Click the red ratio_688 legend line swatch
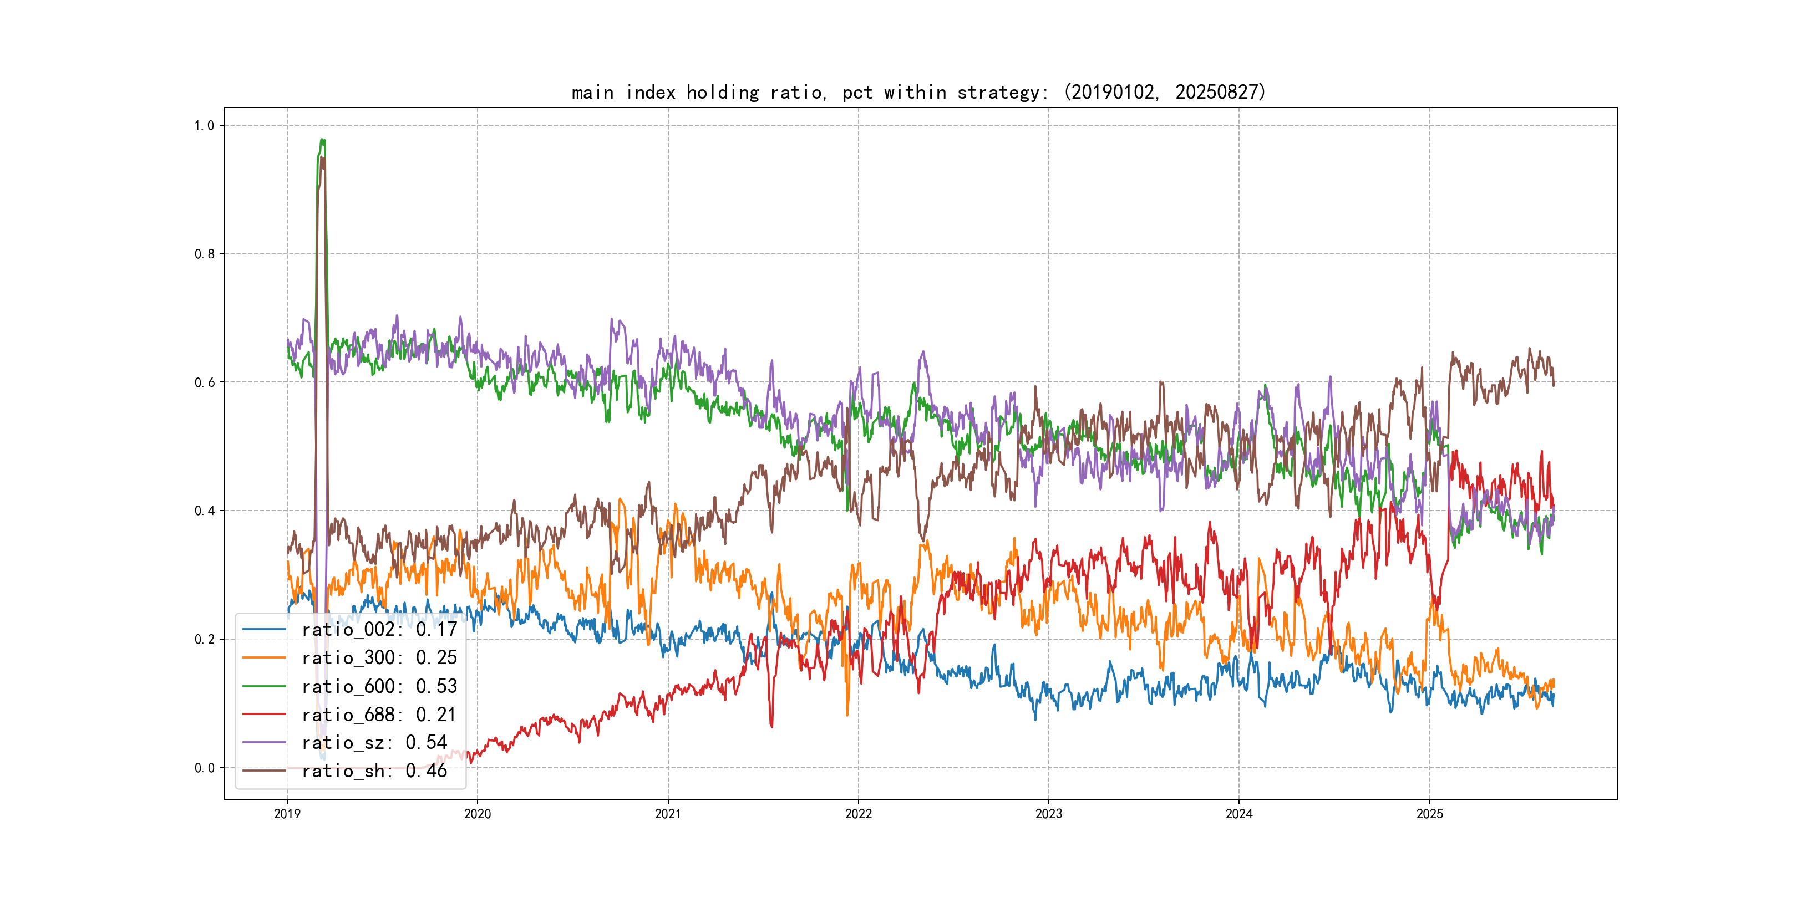1797x898 pixels. click(263, 715)
